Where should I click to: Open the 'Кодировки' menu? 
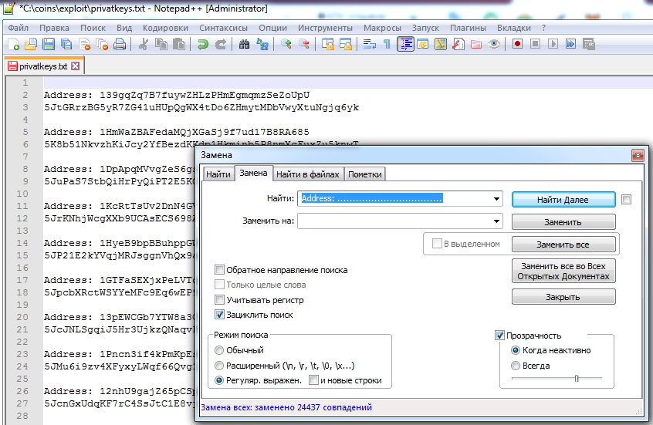pos(165,28)
